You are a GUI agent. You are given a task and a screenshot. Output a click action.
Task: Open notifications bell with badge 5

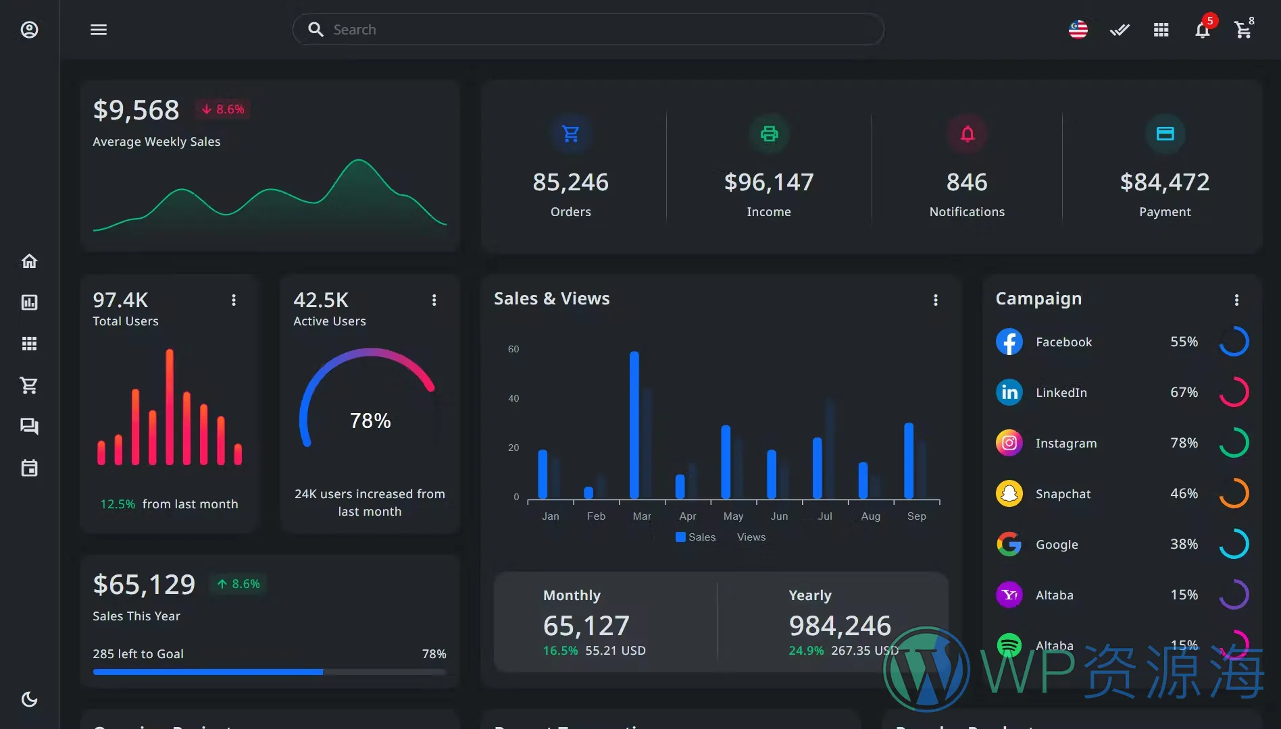[1203, 30]
